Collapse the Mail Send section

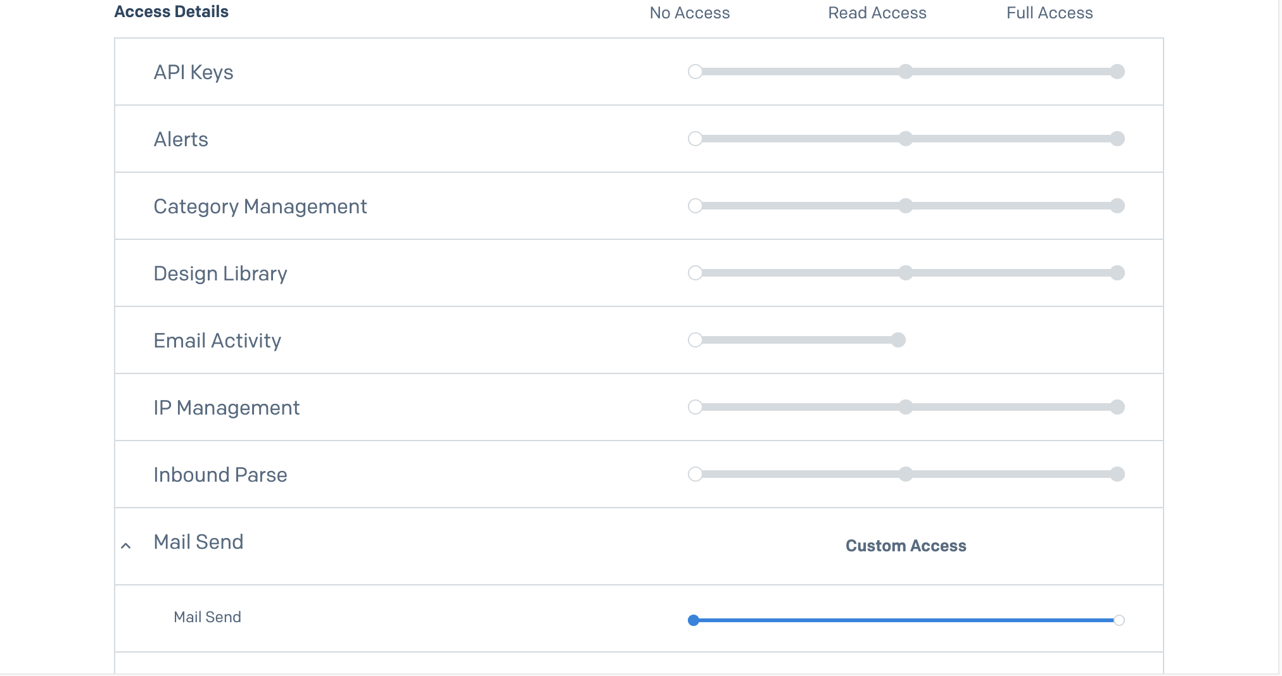tap(126, 546)
